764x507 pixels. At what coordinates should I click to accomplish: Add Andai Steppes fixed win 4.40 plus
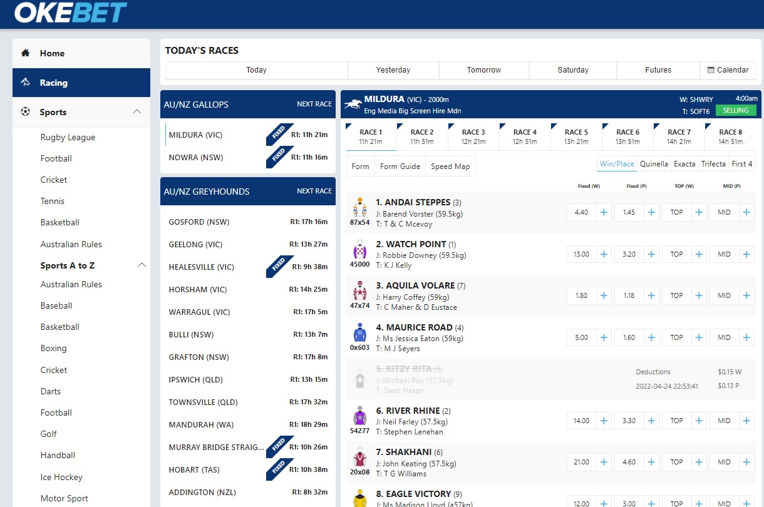(604, 212)
